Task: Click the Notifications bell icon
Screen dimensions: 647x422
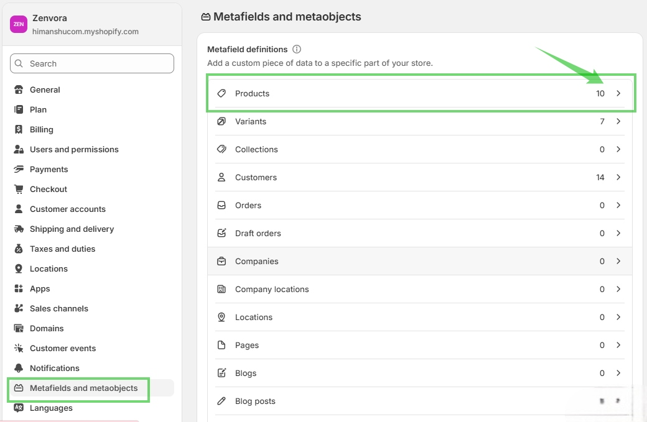Action: click(19, 368)
